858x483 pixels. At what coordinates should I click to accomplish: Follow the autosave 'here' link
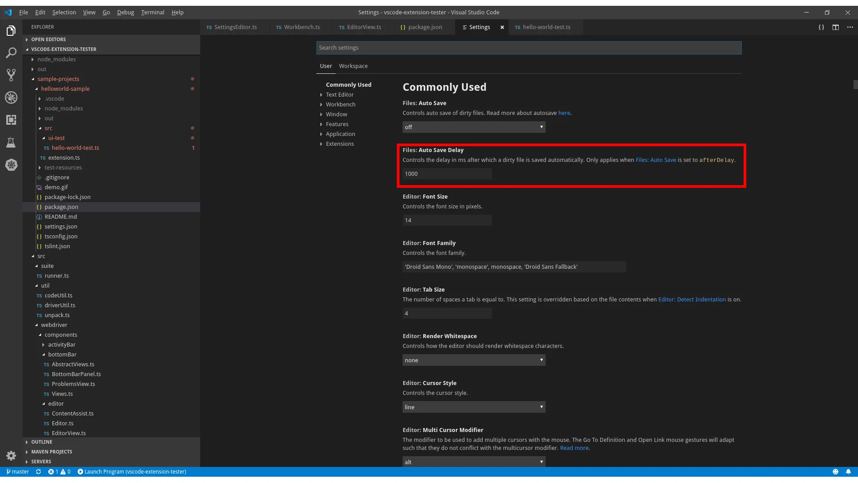coord(564,113)
